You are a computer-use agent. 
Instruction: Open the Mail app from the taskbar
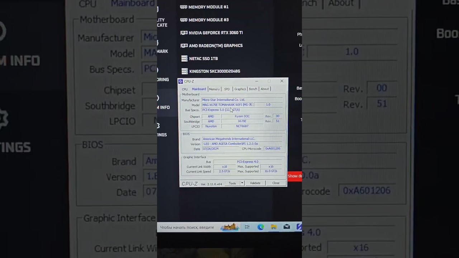(287, 227)
